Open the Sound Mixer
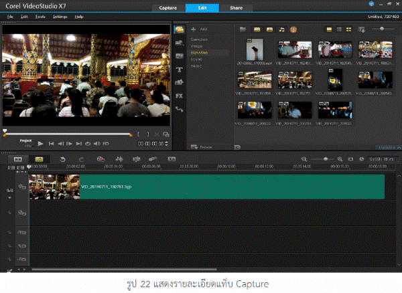The image size is (402, 293). pyautogui.click(x=119, y=159)
